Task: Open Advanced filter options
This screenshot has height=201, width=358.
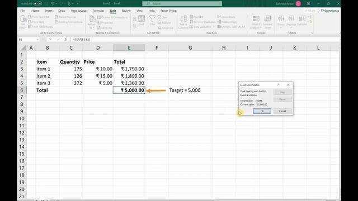Action: [x=166, y=28]
